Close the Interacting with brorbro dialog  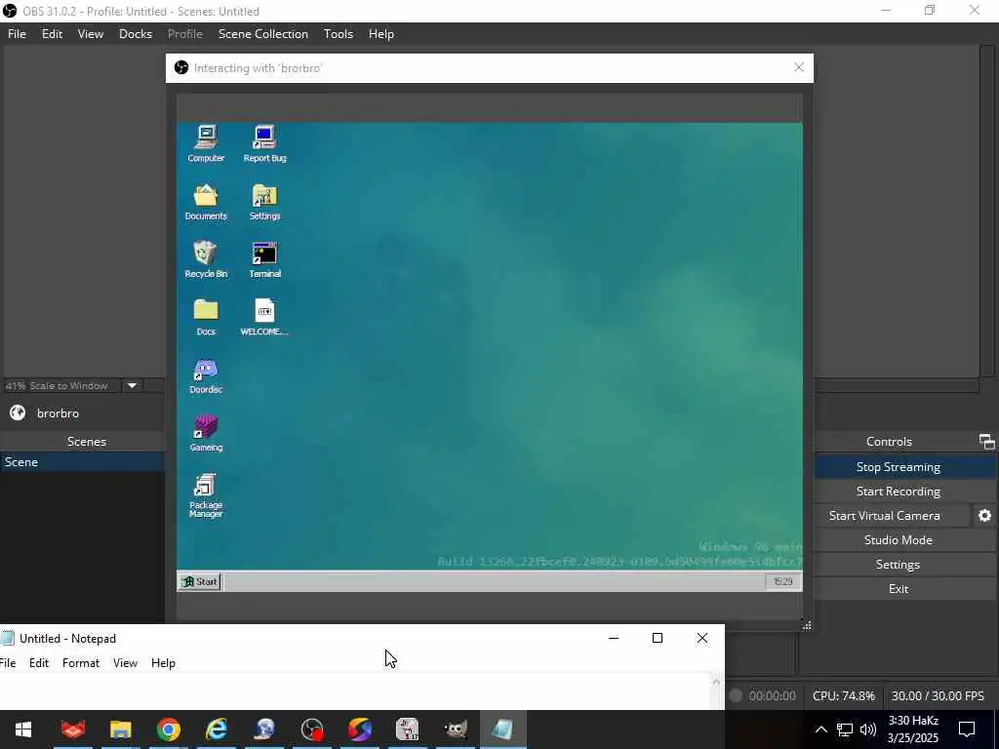(799, 67)
